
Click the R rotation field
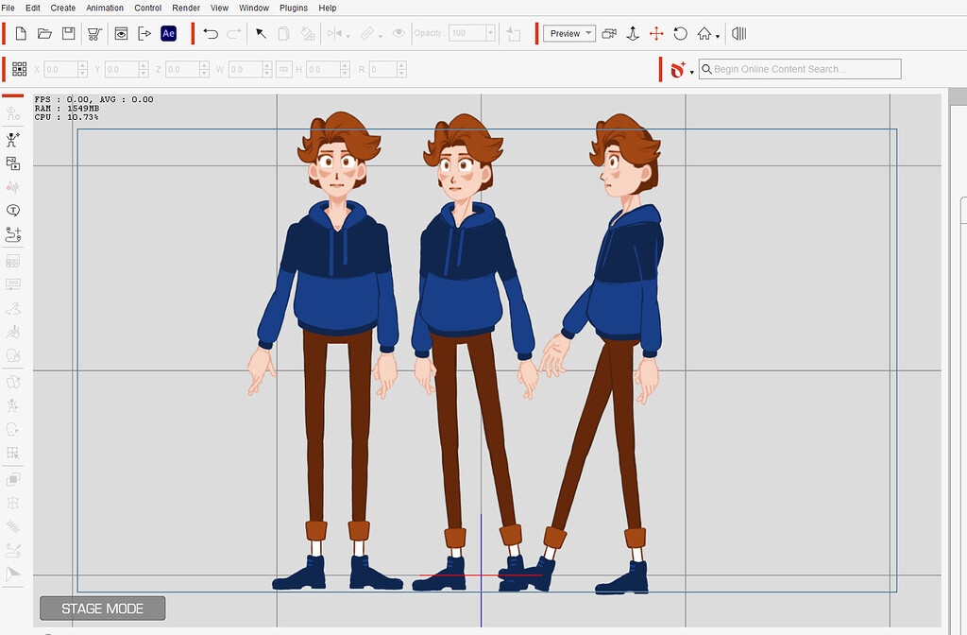(x=383, y=69)
